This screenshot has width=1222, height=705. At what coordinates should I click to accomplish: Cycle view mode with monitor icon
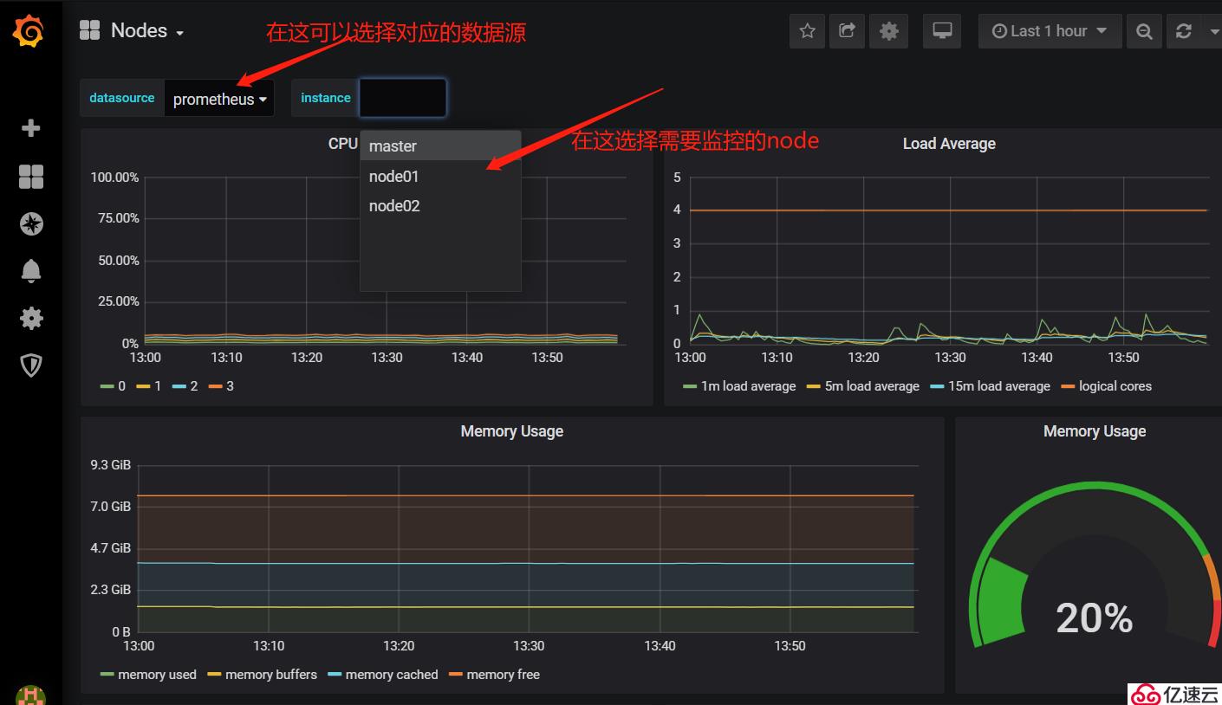coord(942,31)
